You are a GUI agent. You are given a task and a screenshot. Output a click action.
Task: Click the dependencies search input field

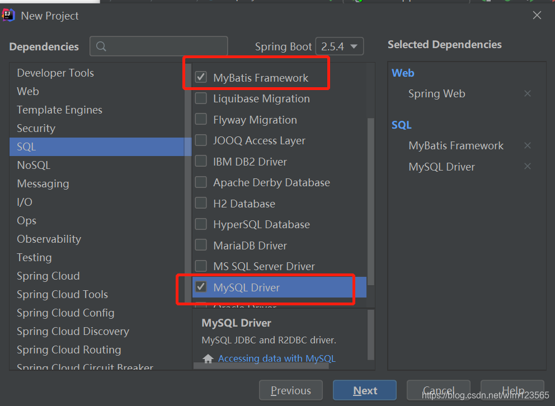(158, 46)
